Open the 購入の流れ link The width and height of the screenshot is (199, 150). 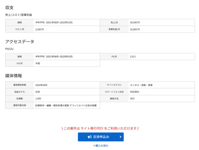(x=101, y=146)
